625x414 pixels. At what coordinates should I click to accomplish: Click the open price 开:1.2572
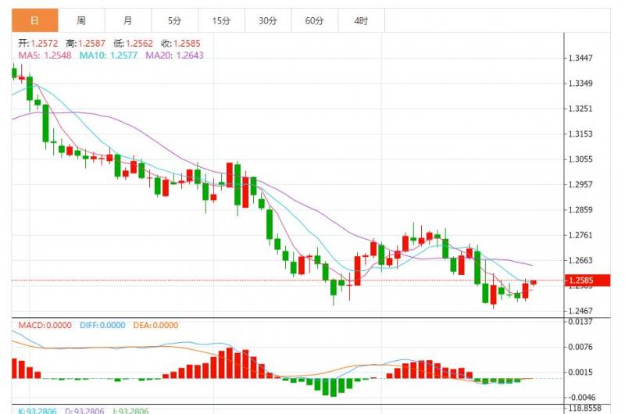pyautogui.click(x=37, y=44)
